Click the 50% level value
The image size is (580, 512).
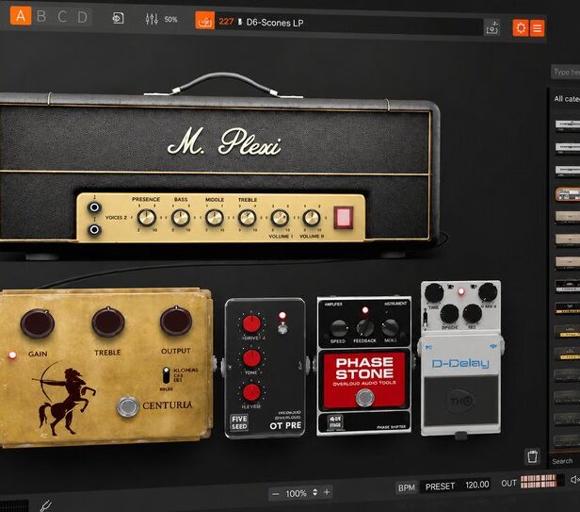170,19
